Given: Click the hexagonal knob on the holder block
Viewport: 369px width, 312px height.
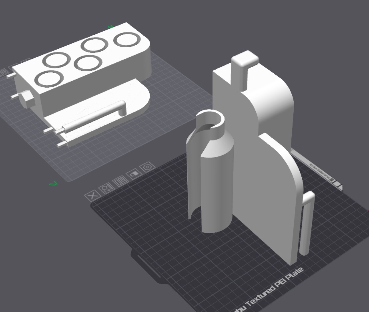Looking at the screenshot, I should (x=26, y=99).
